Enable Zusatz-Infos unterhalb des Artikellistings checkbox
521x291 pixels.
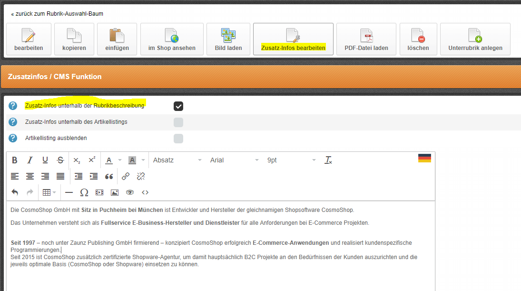pos(178,122)
